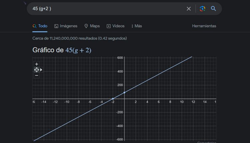Viewport: 250px width, 143px height.
Task: Click the magnifying glass search button
Action: 214,9
